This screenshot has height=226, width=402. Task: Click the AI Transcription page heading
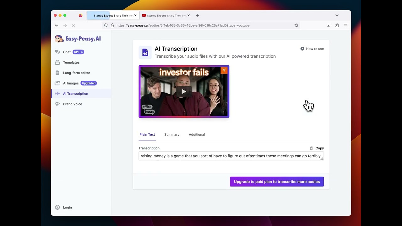176,49
